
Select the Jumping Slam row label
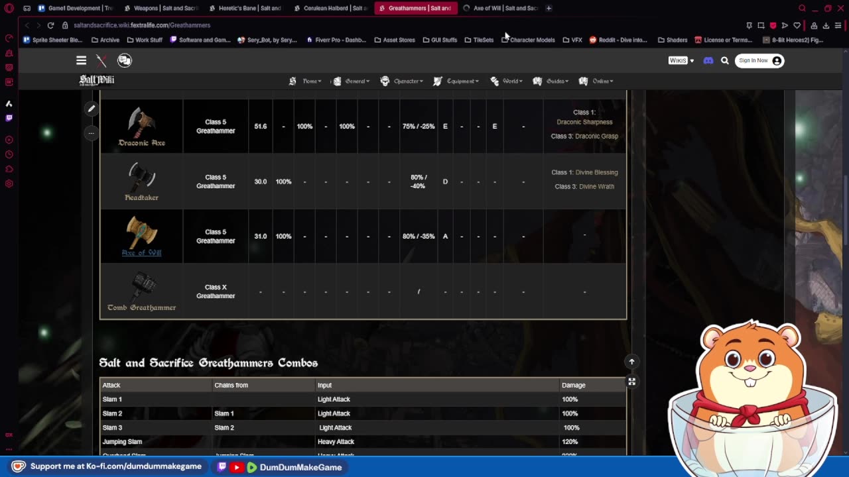122,441
